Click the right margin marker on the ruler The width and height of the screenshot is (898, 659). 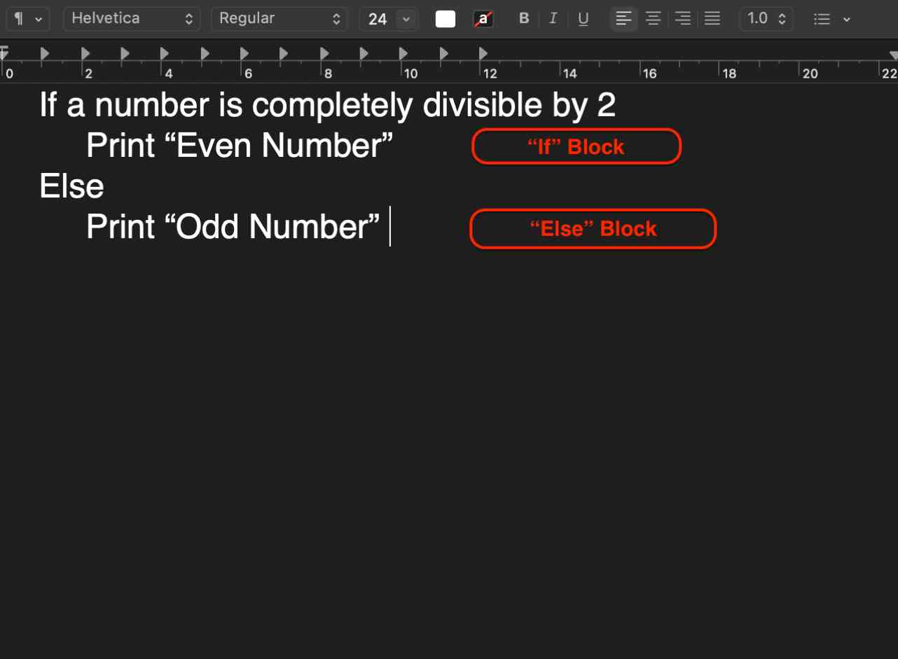(894, 53)
